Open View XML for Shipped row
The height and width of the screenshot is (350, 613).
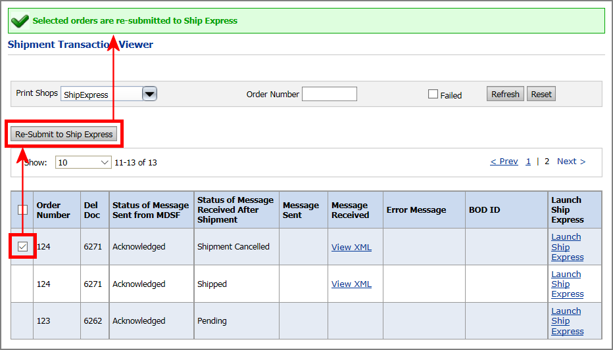pos(351,284)
